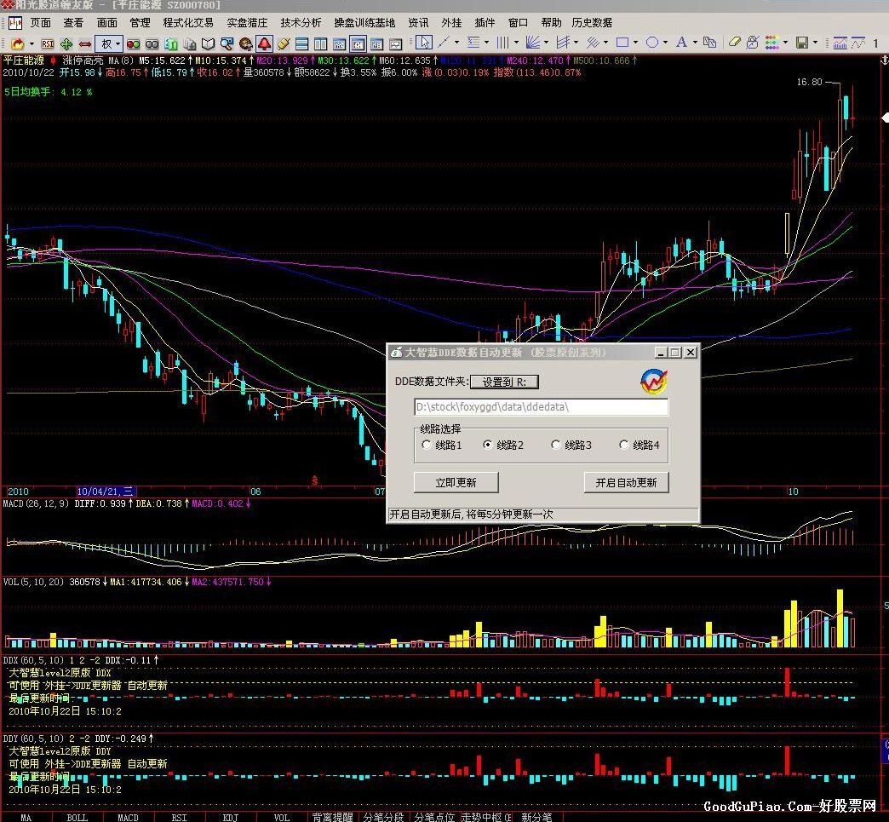Expand the save icon dropdown arrow
Image resolution: width=889 pixels, height=822 pixels.
815,43
